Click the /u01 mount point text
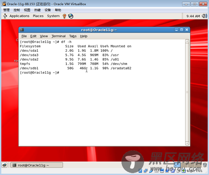The width and height of the screenshot is (209, 175). pos(115,59)
